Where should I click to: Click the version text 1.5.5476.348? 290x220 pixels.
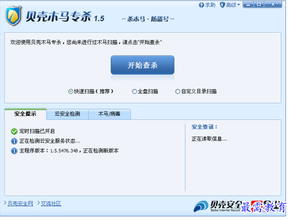tap(64, 151)
